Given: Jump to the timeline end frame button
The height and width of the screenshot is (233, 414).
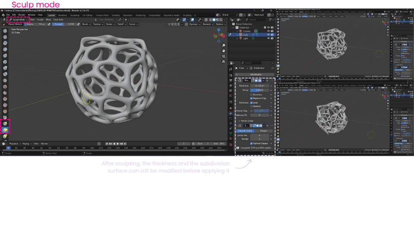Looking at the screenshot, I should point(125,143).
